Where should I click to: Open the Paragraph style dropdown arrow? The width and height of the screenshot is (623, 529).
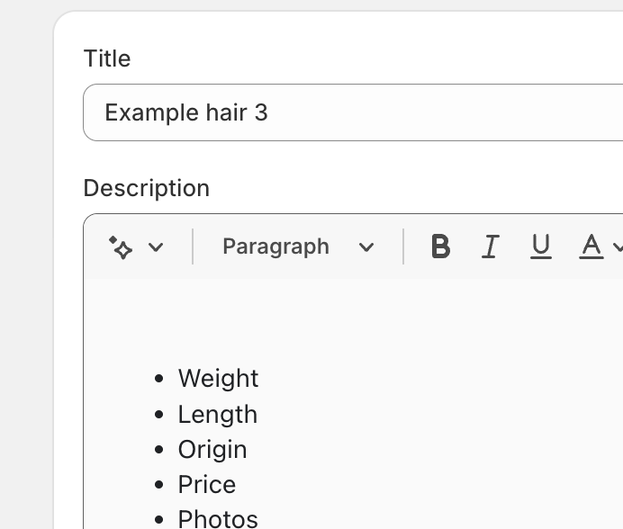(x=366, y=247)
